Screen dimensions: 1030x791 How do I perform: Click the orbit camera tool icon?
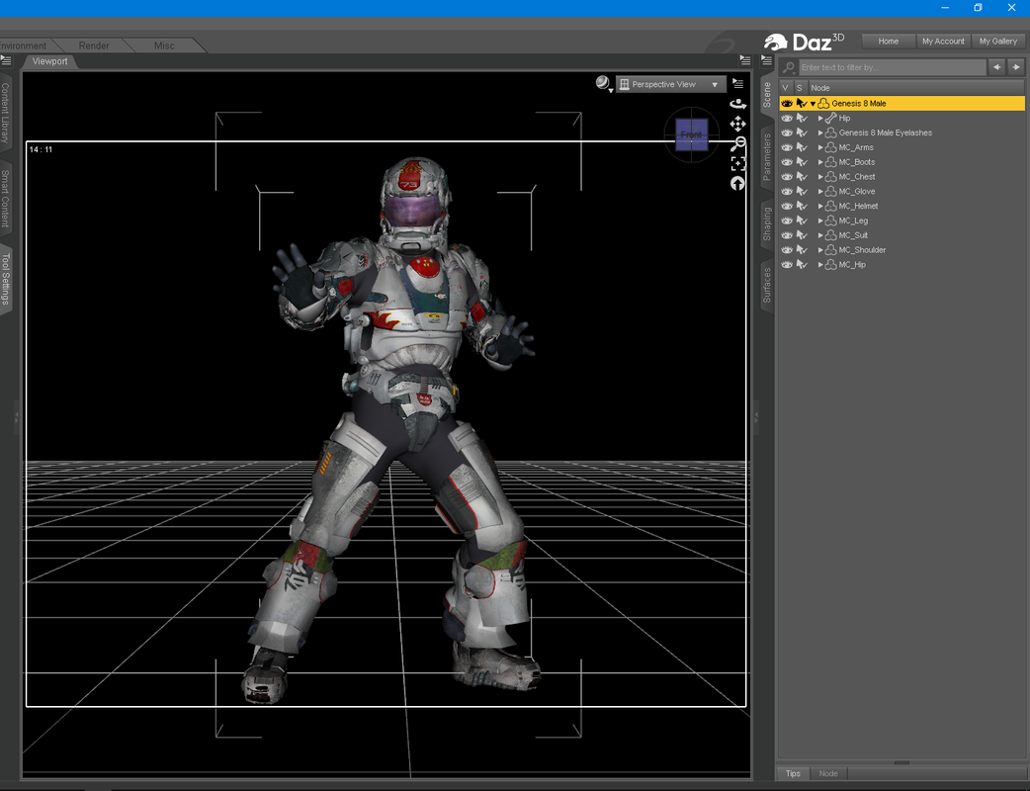(737, 104)
